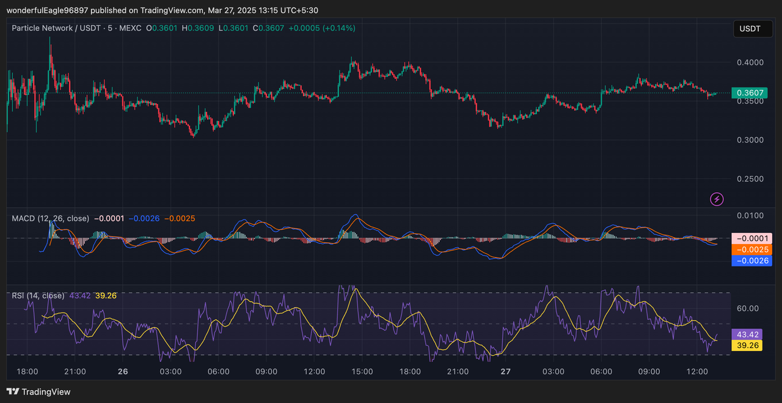Click the yellow 39.26 RSI average tag

tap(748, 346)
